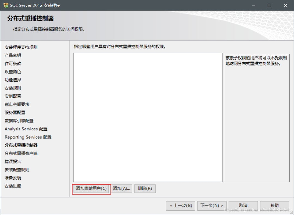
Task: Open the 添加(A)... user dialog
Action: [122, 189]
